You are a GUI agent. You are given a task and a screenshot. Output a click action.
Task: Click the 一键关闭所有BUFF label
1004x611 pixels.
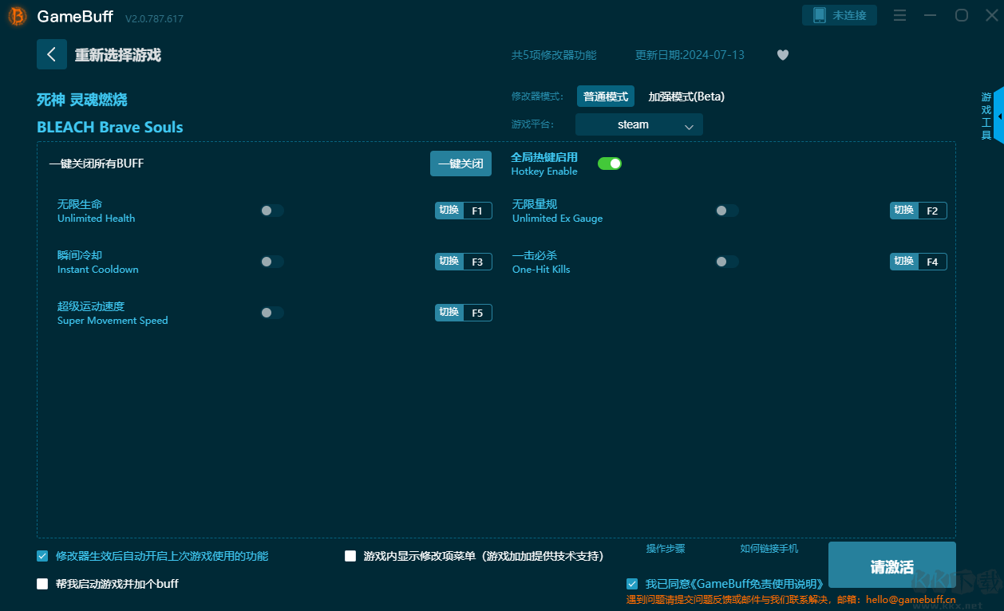(x=97, y=164)
